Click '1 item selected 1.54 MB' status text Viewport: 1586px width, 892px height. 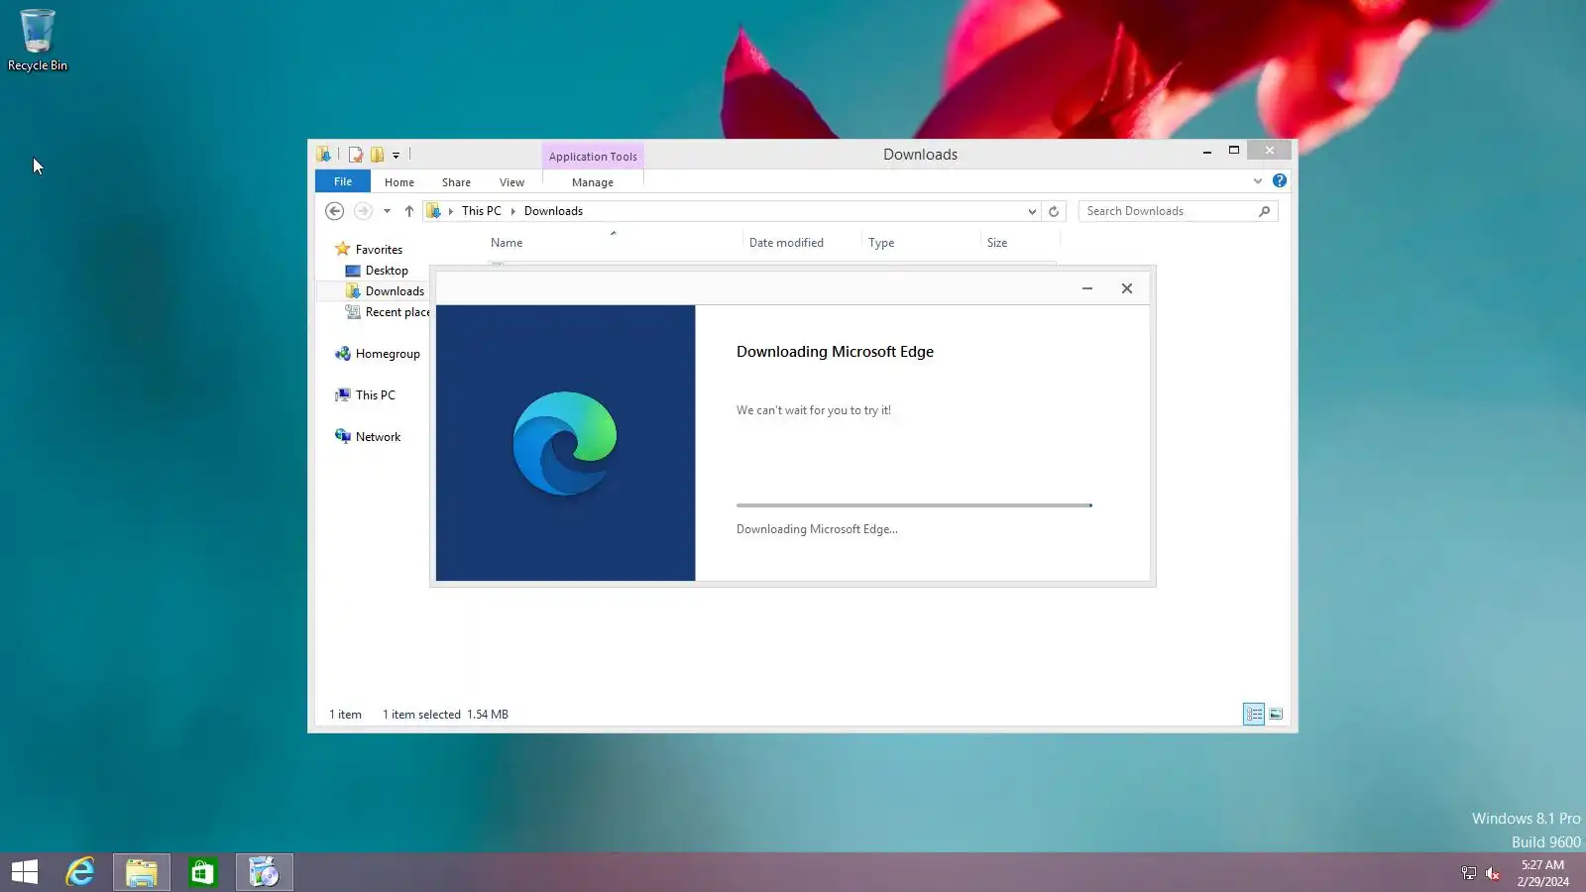(x=445, y=715)
